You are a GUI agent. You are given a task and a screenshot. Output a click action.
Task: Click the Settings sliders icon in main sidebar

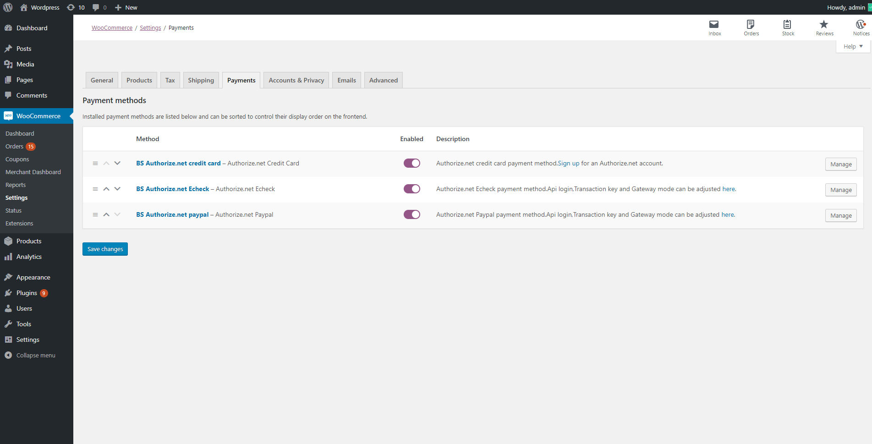[x=8, y=340]
